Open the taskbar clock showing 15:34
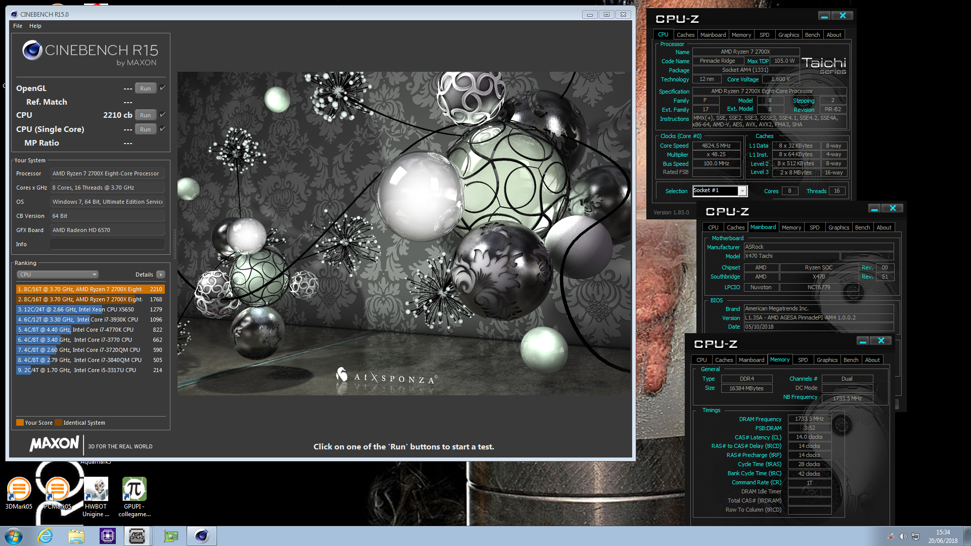 pyautogui.click(x=943, y=536)
